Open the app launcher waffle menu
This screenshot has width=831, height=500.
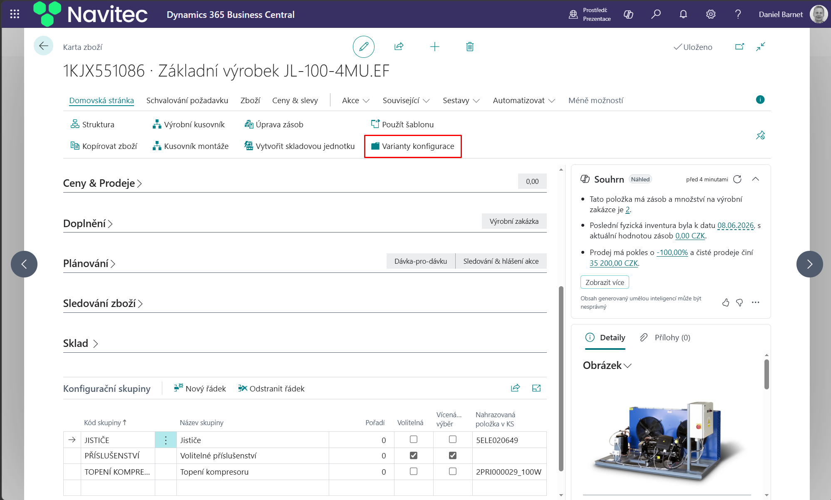point(15,14)
